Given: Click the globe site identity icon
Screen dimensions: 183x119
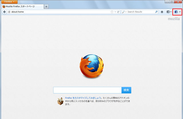Looking at the screenshot, I should 9,12.
